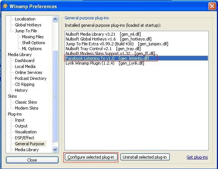Select the DSP/Effect plug-ins category
Viewport: 218px width, 169px height.
click(24, 138)
